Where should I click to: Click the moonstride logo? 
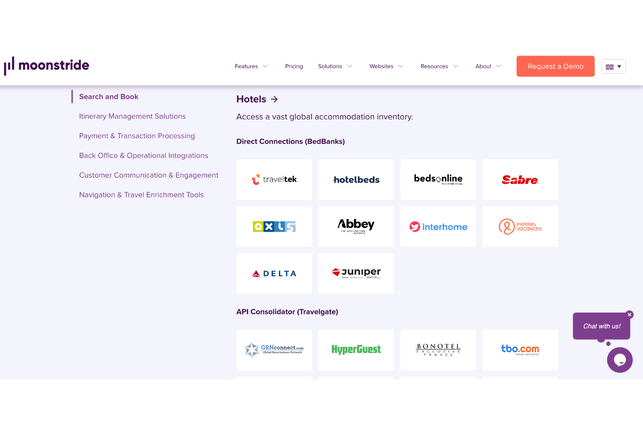[46, 66]
